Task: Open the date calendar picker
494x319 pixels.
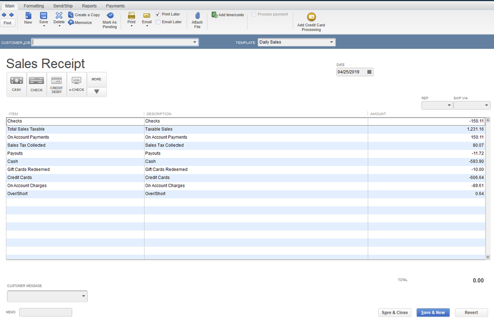Action: tap(369, 72)
